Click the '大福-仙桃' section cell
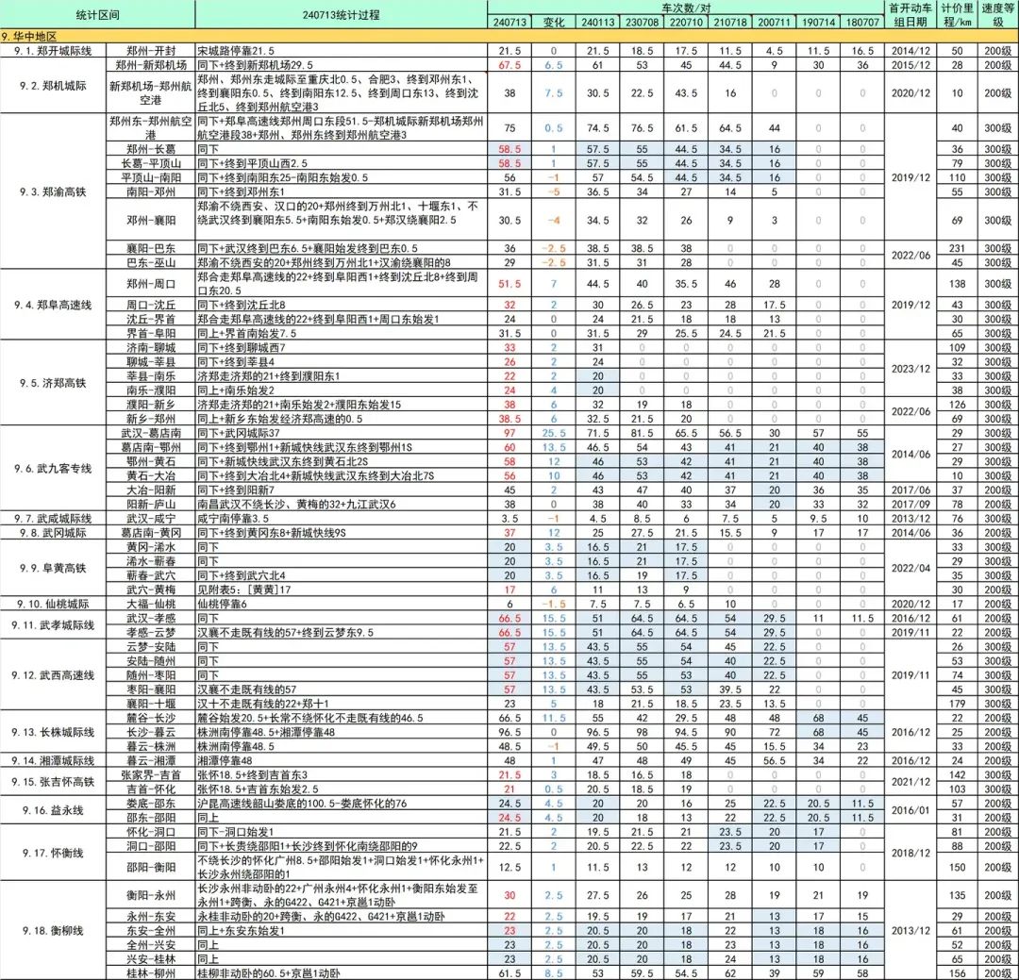The height and width of the screenshot is (980, 1019). (x=151, y=604)
